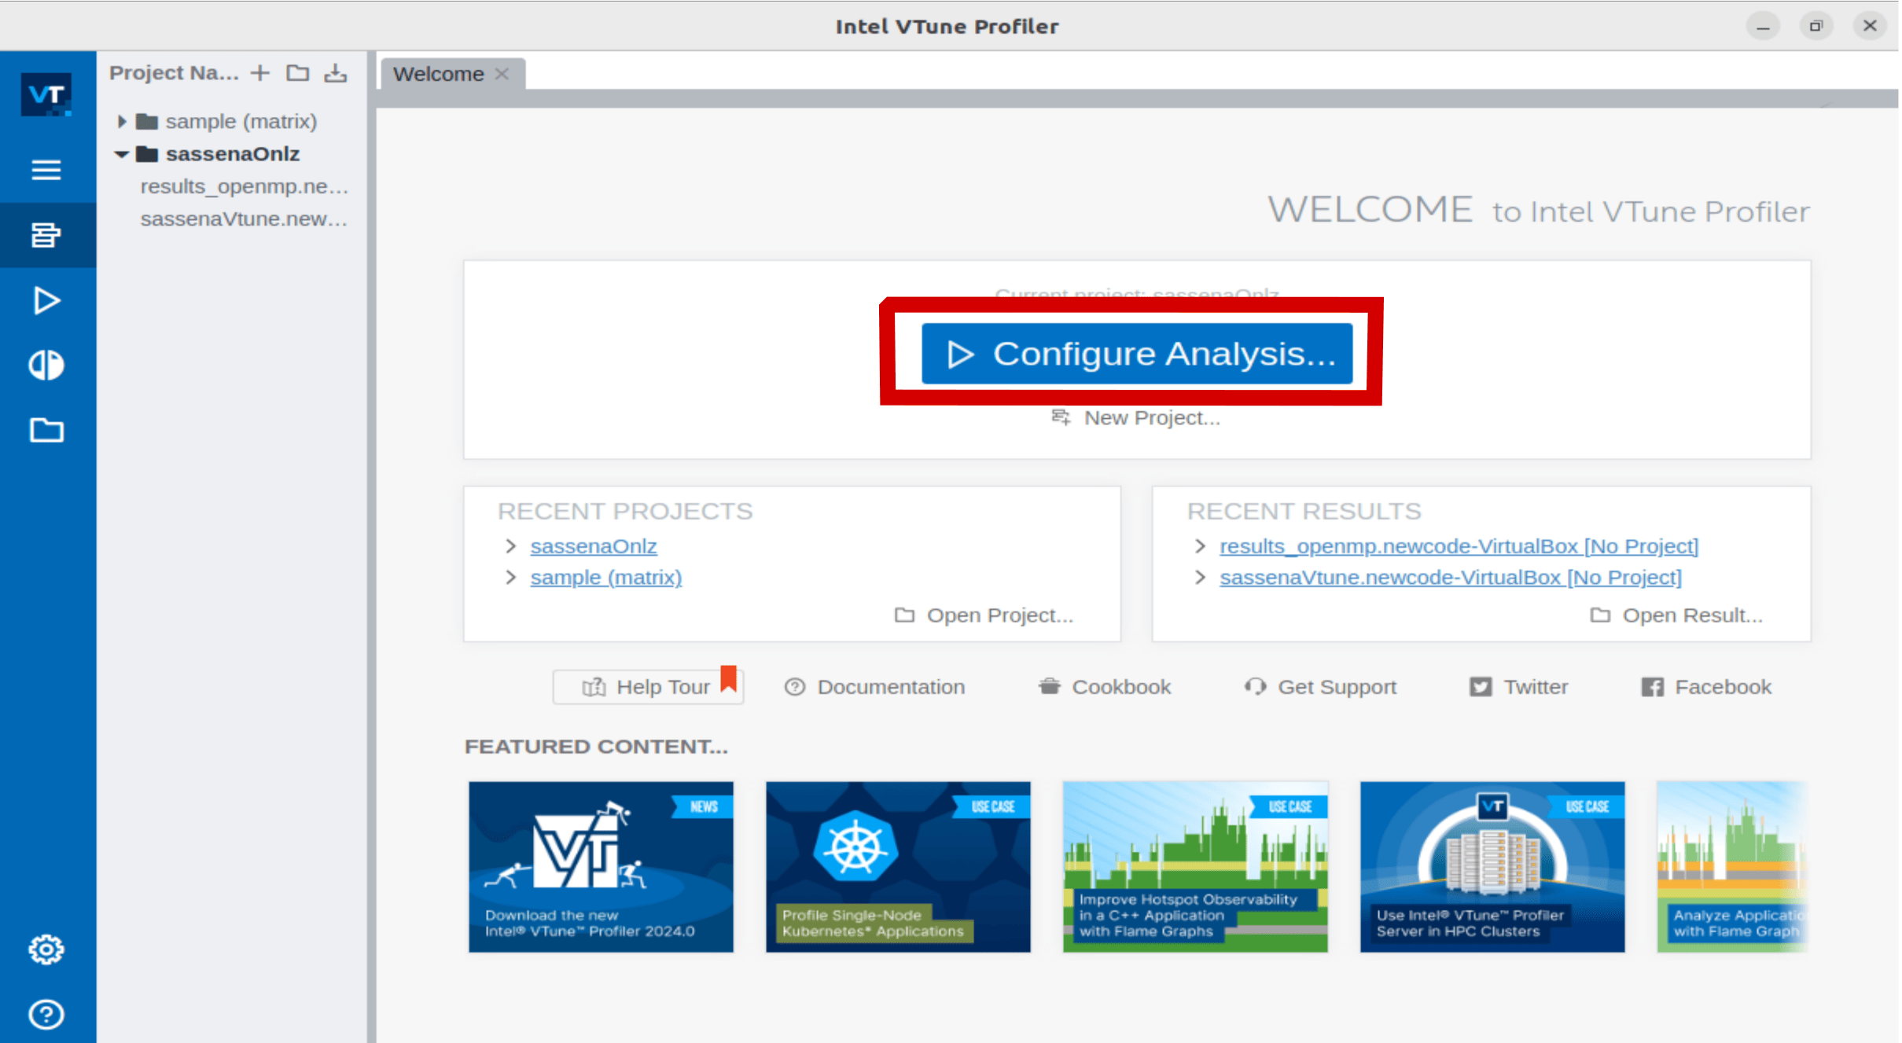1902x1043 pixels.
Task: Click New Project... link
Action: [1136, 417]
